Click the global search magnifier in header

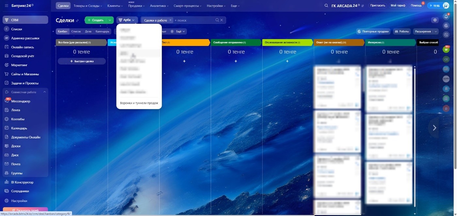(x=326, y=6)
